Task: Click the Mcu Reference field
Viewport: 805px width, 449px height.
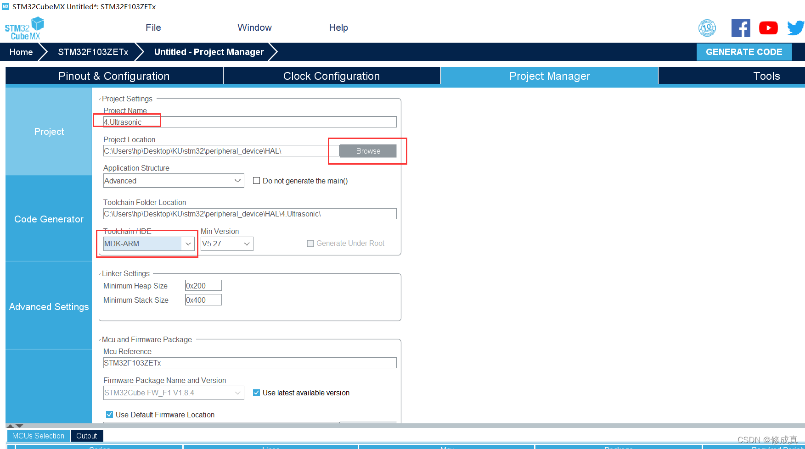Action: point(250,363)
